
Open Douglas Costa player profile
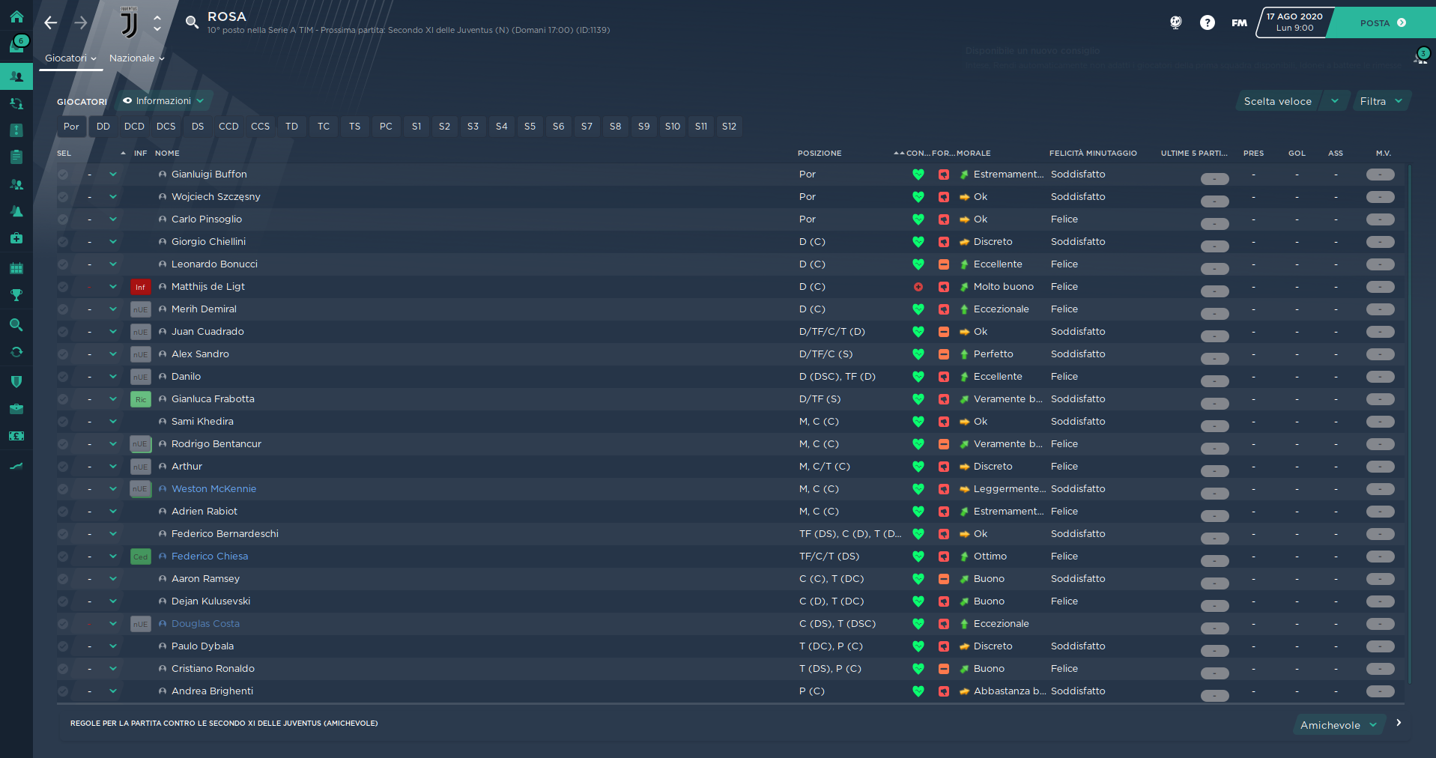205,624
